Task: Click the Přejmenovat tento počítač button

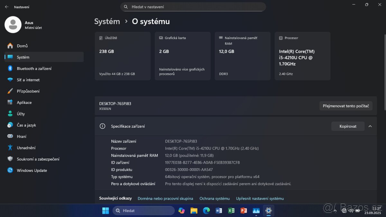Action: click(x=346, y=106)
